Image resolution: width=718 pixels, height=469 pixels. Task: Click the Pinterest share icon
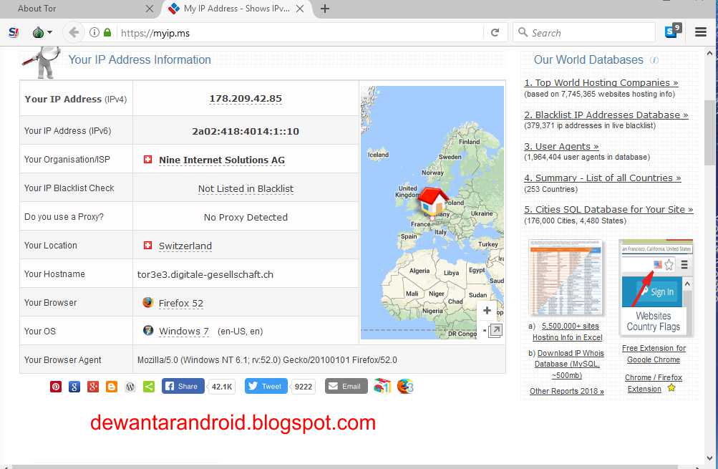pos(56,387)
